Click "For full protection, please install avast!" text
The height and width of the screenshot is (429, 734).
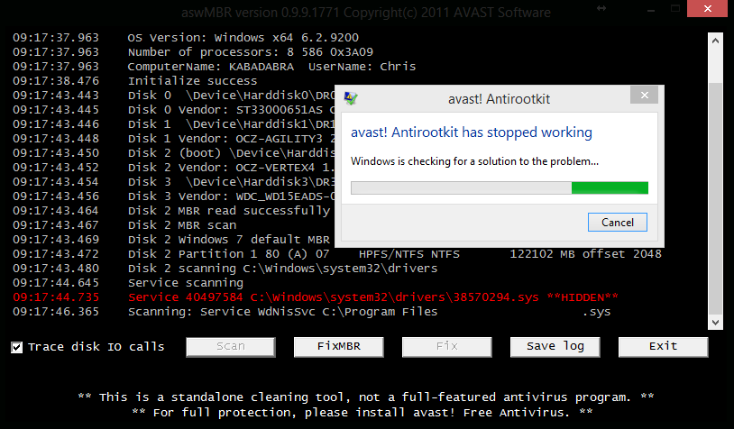[362, 413]
